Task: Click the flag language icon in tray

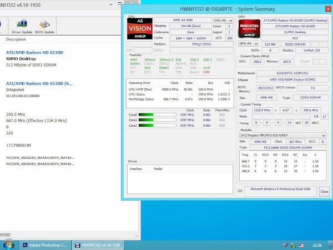Action: (x=300, y=244)
